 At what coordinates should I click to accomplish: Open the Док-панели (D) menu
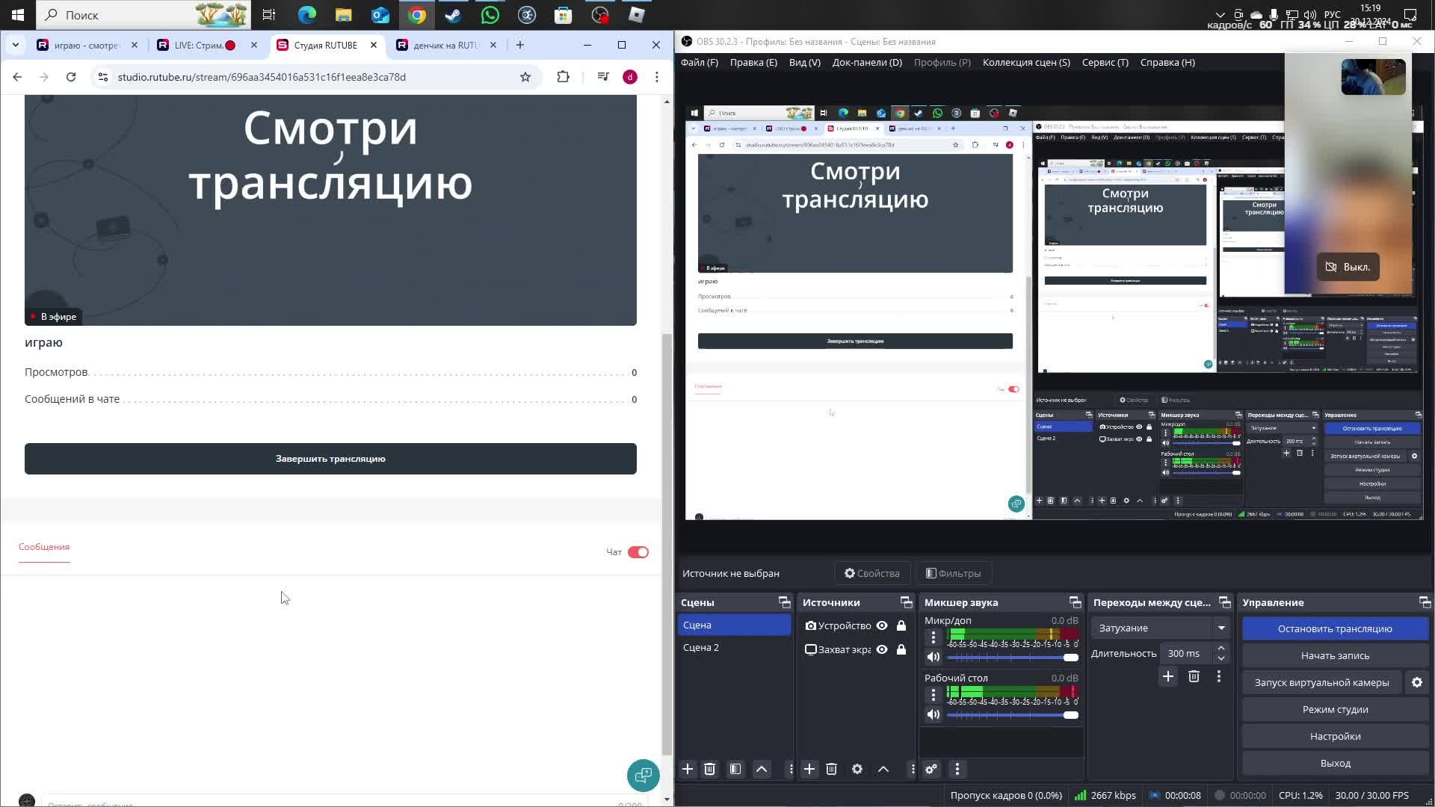click(867, 62)
